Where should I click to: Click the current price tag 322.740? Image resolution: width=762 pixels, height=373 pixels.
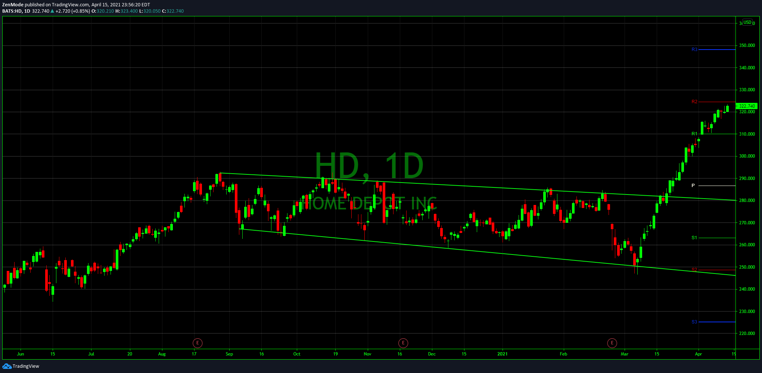(747, 106)
